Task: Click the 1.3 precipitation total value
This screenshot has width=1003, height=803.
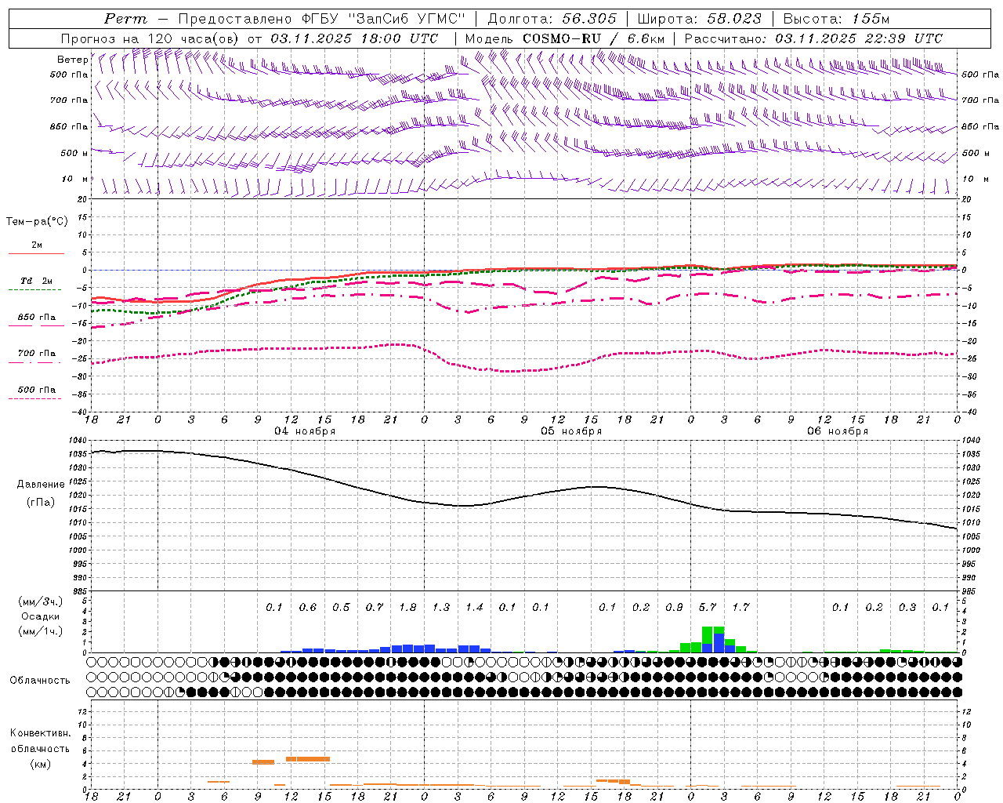Action: point(441,608)
